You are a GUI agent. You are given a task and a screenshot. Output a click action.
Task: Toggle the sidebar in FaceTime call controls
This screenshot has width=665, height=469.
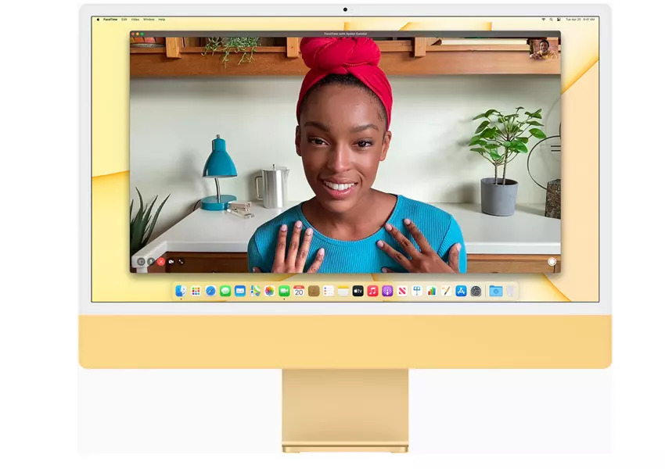coord(141,261)
